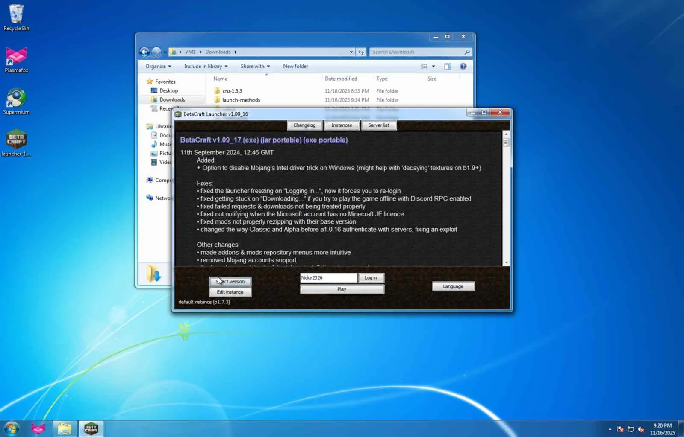Image resolution: width=684 pixels, height=437 pixels.
Task: Launch the Plasmafox desktop shortcut
Action: click(16, 59)
